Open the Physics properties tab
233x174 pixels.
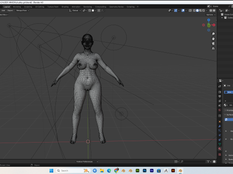point(219,135)
